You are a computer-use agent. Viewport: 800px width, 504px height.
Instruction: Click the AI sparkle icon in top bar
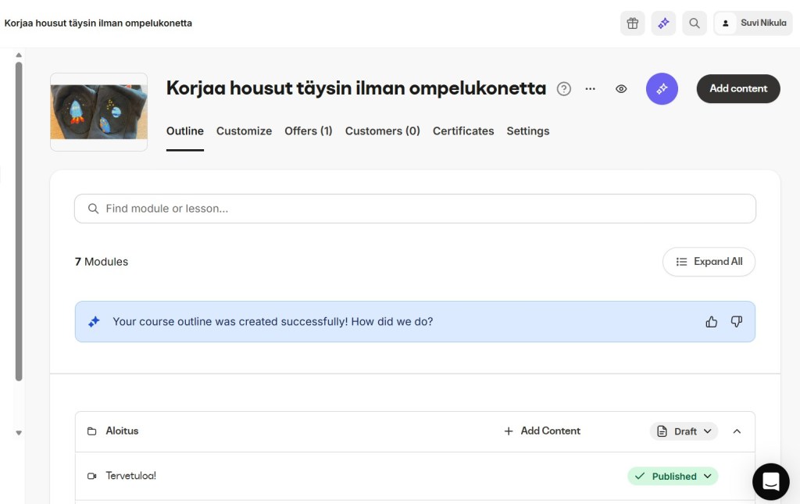[x=663, y=23]
